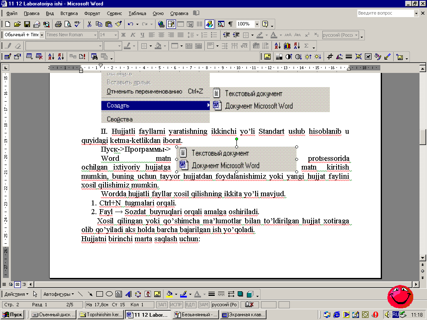Switch to 'Экранная клав...' taskbar button
This screenshot has height=320, width=427.
244,315
